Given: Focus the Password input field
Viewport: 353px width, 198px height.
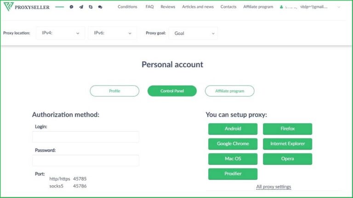Looking at the screenshot, I should [85, 160].
